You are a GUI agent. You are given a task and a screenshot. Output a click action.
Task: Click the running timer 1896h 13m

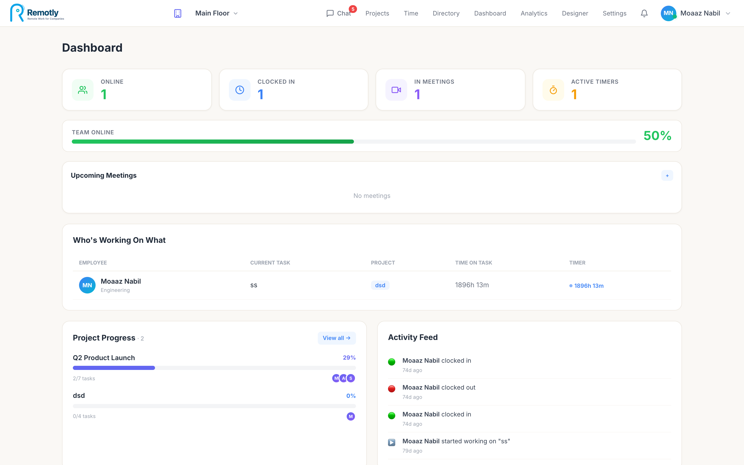point(586,286)
